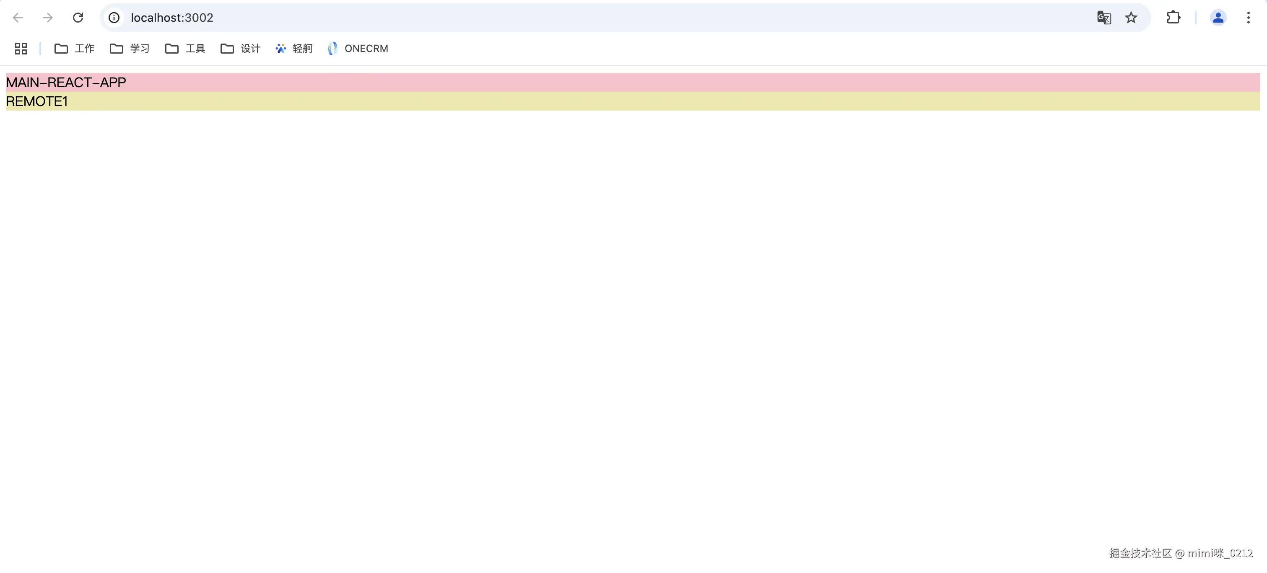This screenshot has width=1267, height=573.
Task: Open the user profile avatar
Action: [x=1218, y=18]
